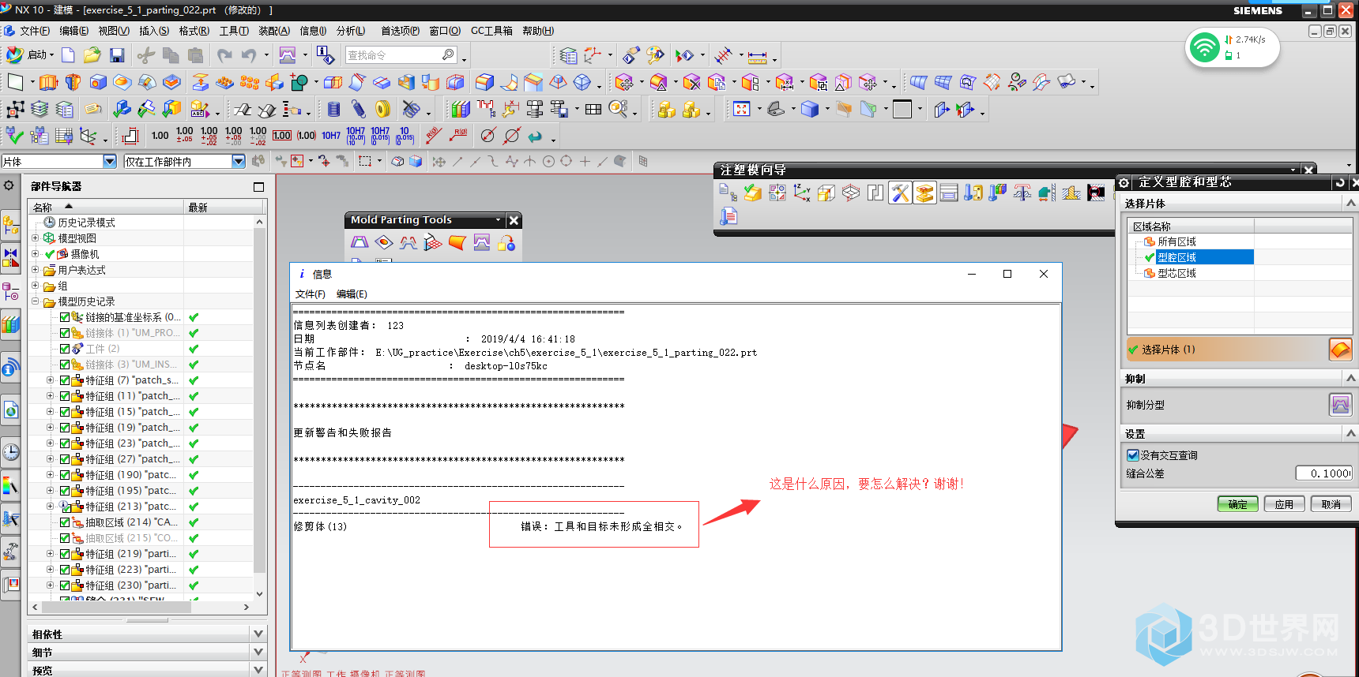Open the History clock icon in resource bar
The height and width of the screenshot is (677, 1359).
pyautogui.click(x=10, y=452)
